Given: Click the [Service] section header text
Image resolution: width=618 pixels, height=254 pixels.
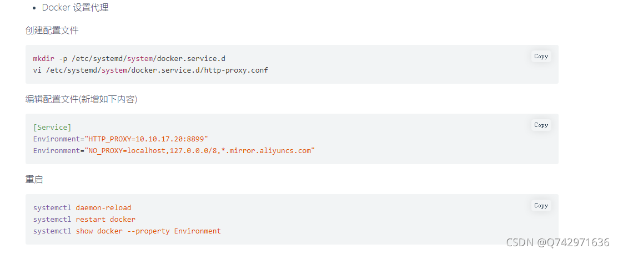Looking at the screenshot, I should pos(52,128).
